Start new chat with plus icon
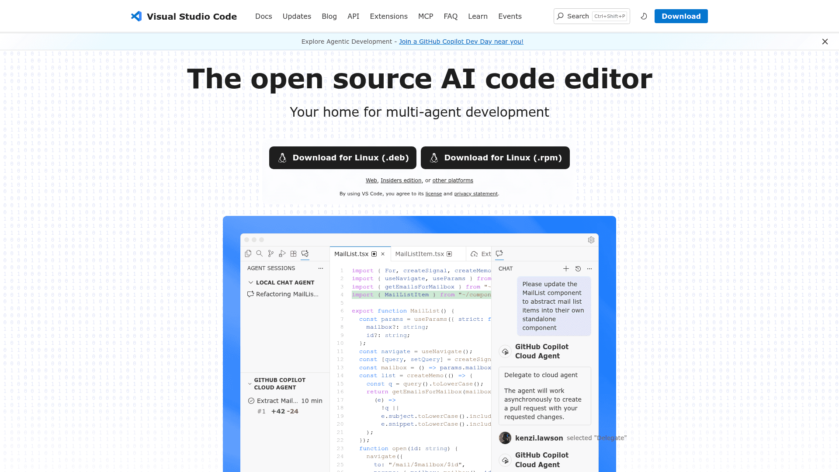This screenshot has width=839, height=472. click(566, 268)
